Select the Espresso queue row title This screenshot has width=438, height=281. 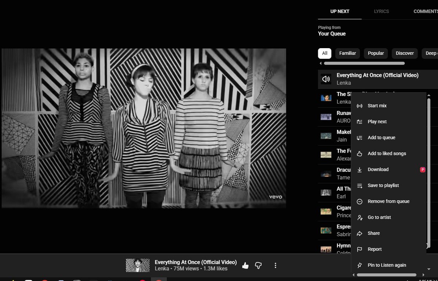pyautogui.click(x=344, y=227)
